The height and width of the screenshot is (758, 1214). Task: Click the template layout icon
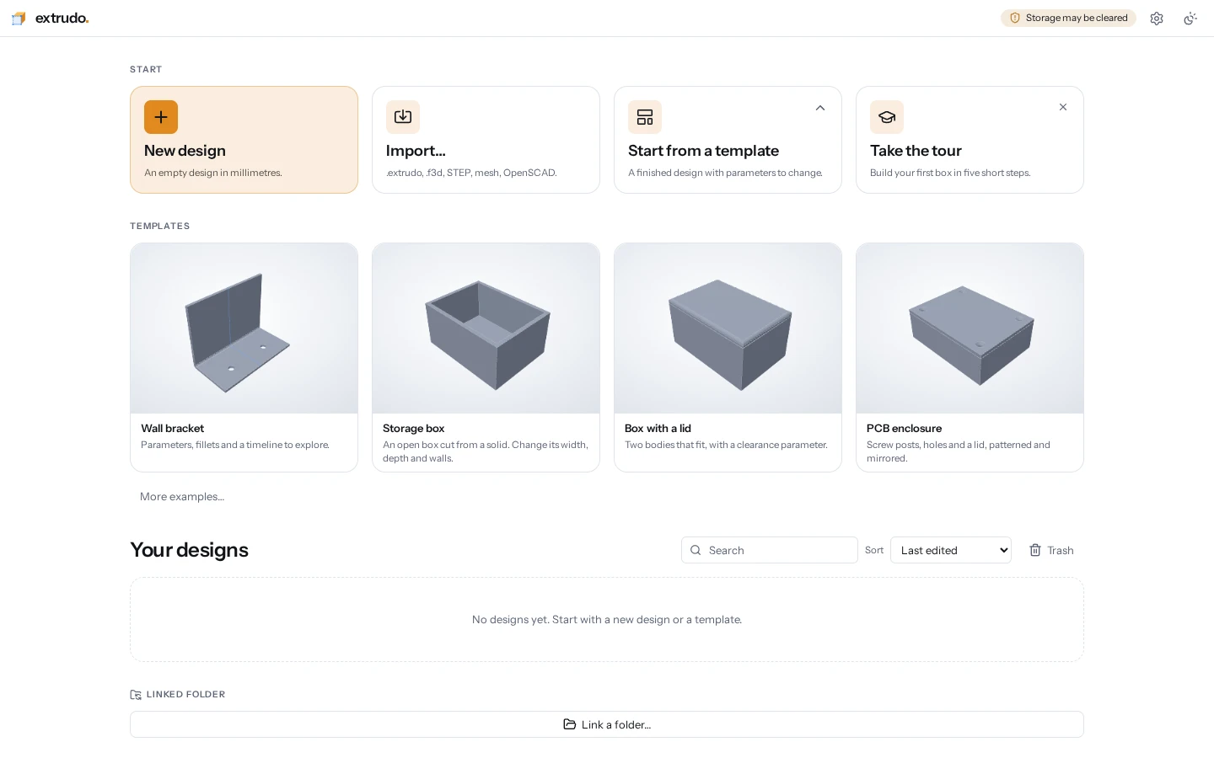[645, 117]
